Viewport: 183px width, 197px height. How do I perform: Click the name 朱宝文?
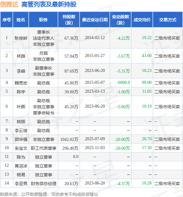coord(21,148)
